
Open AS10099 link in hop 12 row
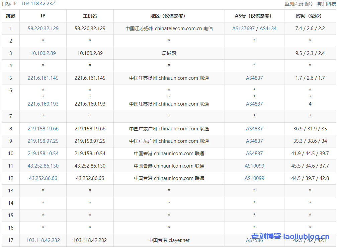(254, 178)
